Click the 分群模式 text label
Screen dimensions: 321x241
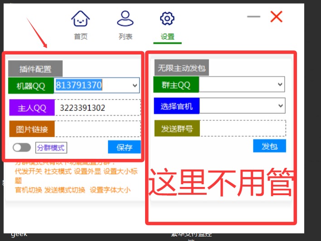(x=51, y=148)
